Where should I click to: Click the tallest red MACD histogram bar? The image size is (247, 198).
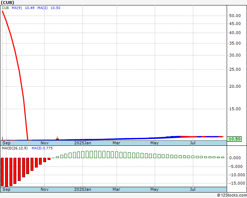coord(7,172)
